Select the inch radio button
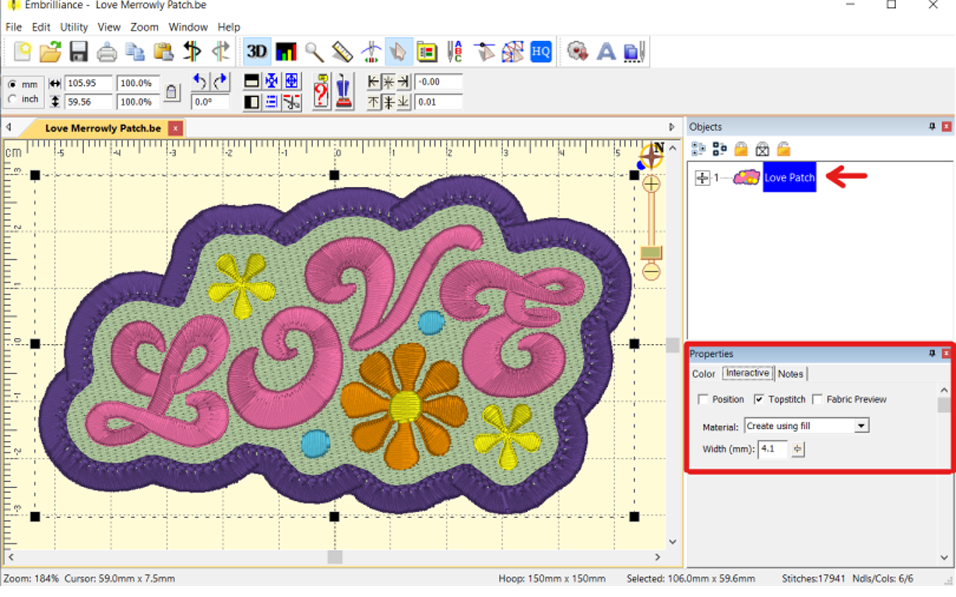The image size is (956, 597). [12, 99]
